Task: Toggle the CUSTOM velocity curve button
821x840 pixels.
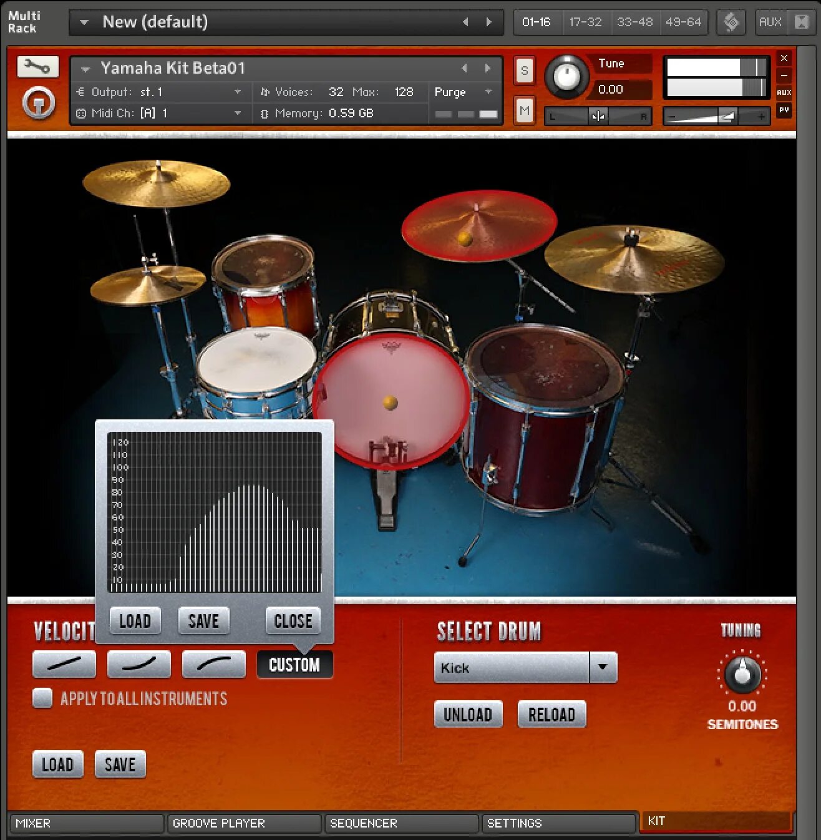Action: tap(294, 665)
